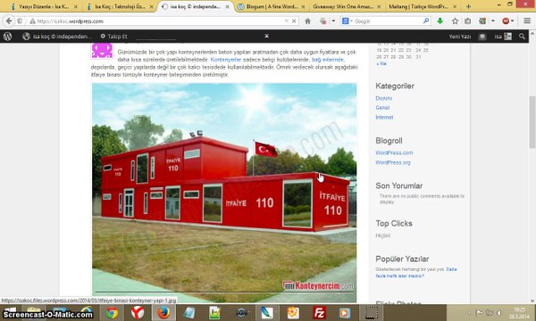Go back with the browser back arrow
This screenshot has height=321, width=536.
coord(9,21)
